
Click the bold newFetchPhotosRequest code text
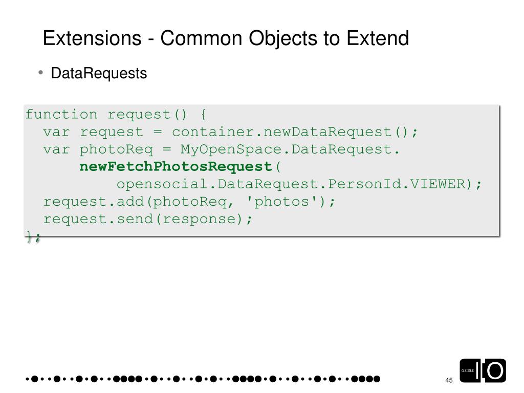176,166
